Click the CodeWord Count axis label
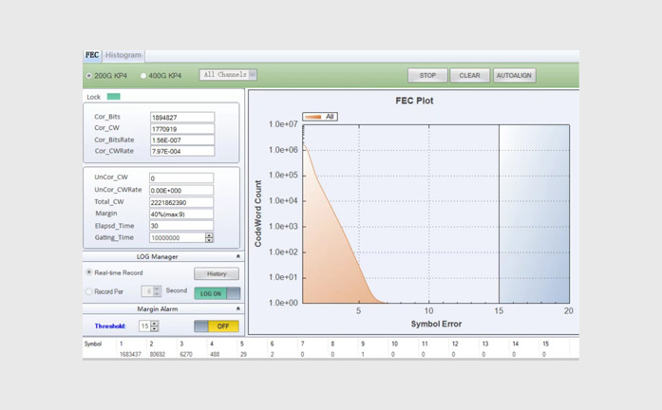 258,214
